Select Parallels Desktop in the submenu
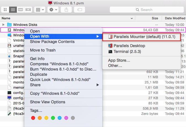 tap(142, 46)
